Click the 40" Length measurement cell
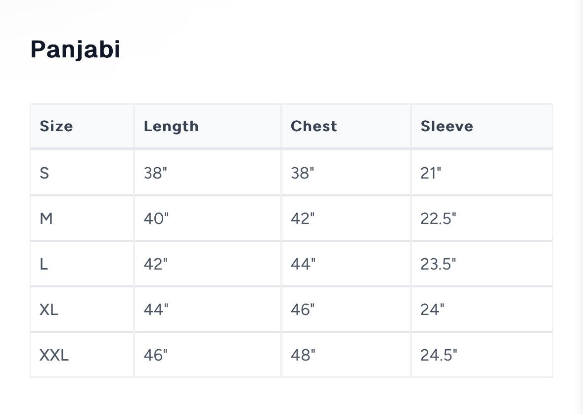Image resolution: width=583 pixels, height=414 pixels. click(156, 219)
